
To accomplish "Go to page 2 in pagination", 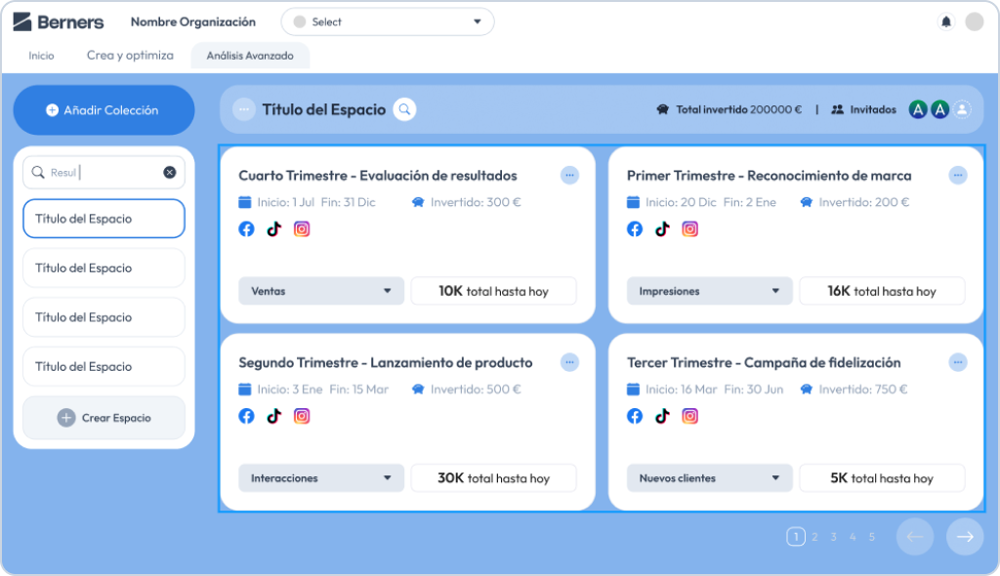I will click(x=814, y=537).
